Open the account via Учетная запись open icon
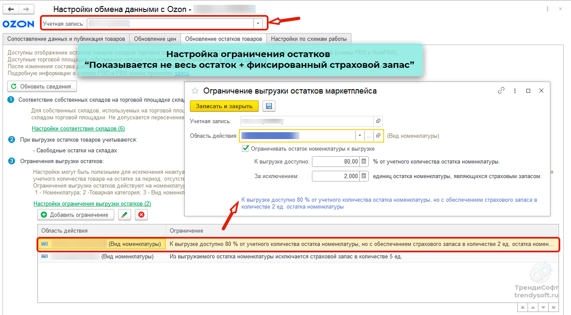571x315 pixels. coord(378,121)
